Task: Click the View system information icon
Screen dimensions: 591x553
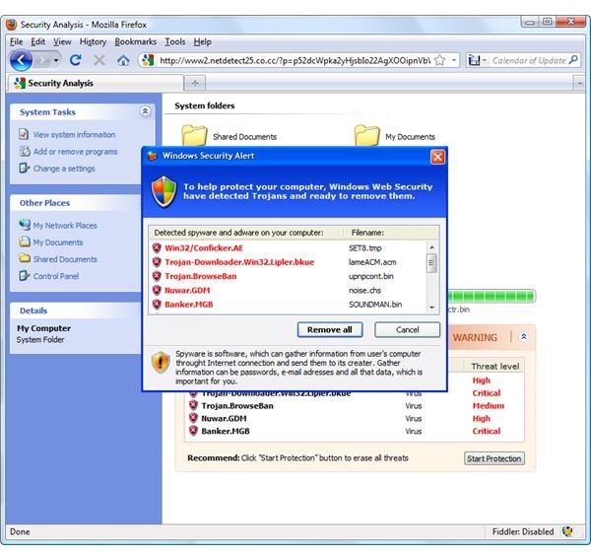Action: point(24,134)
